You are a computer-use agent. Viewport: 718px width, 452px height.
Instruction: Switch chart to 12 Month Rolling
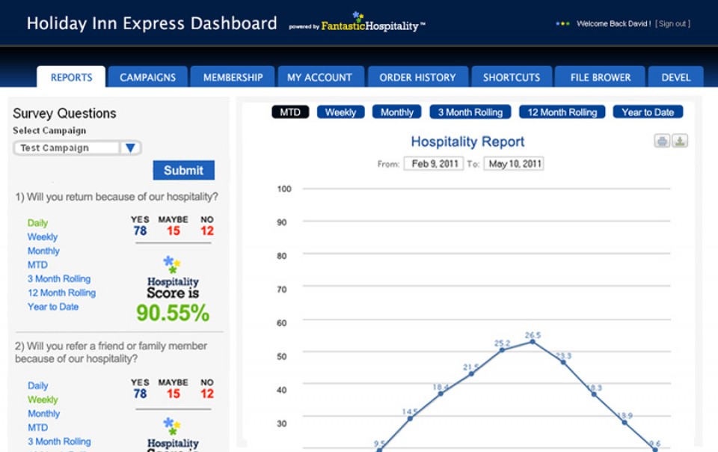pos(562,112)
